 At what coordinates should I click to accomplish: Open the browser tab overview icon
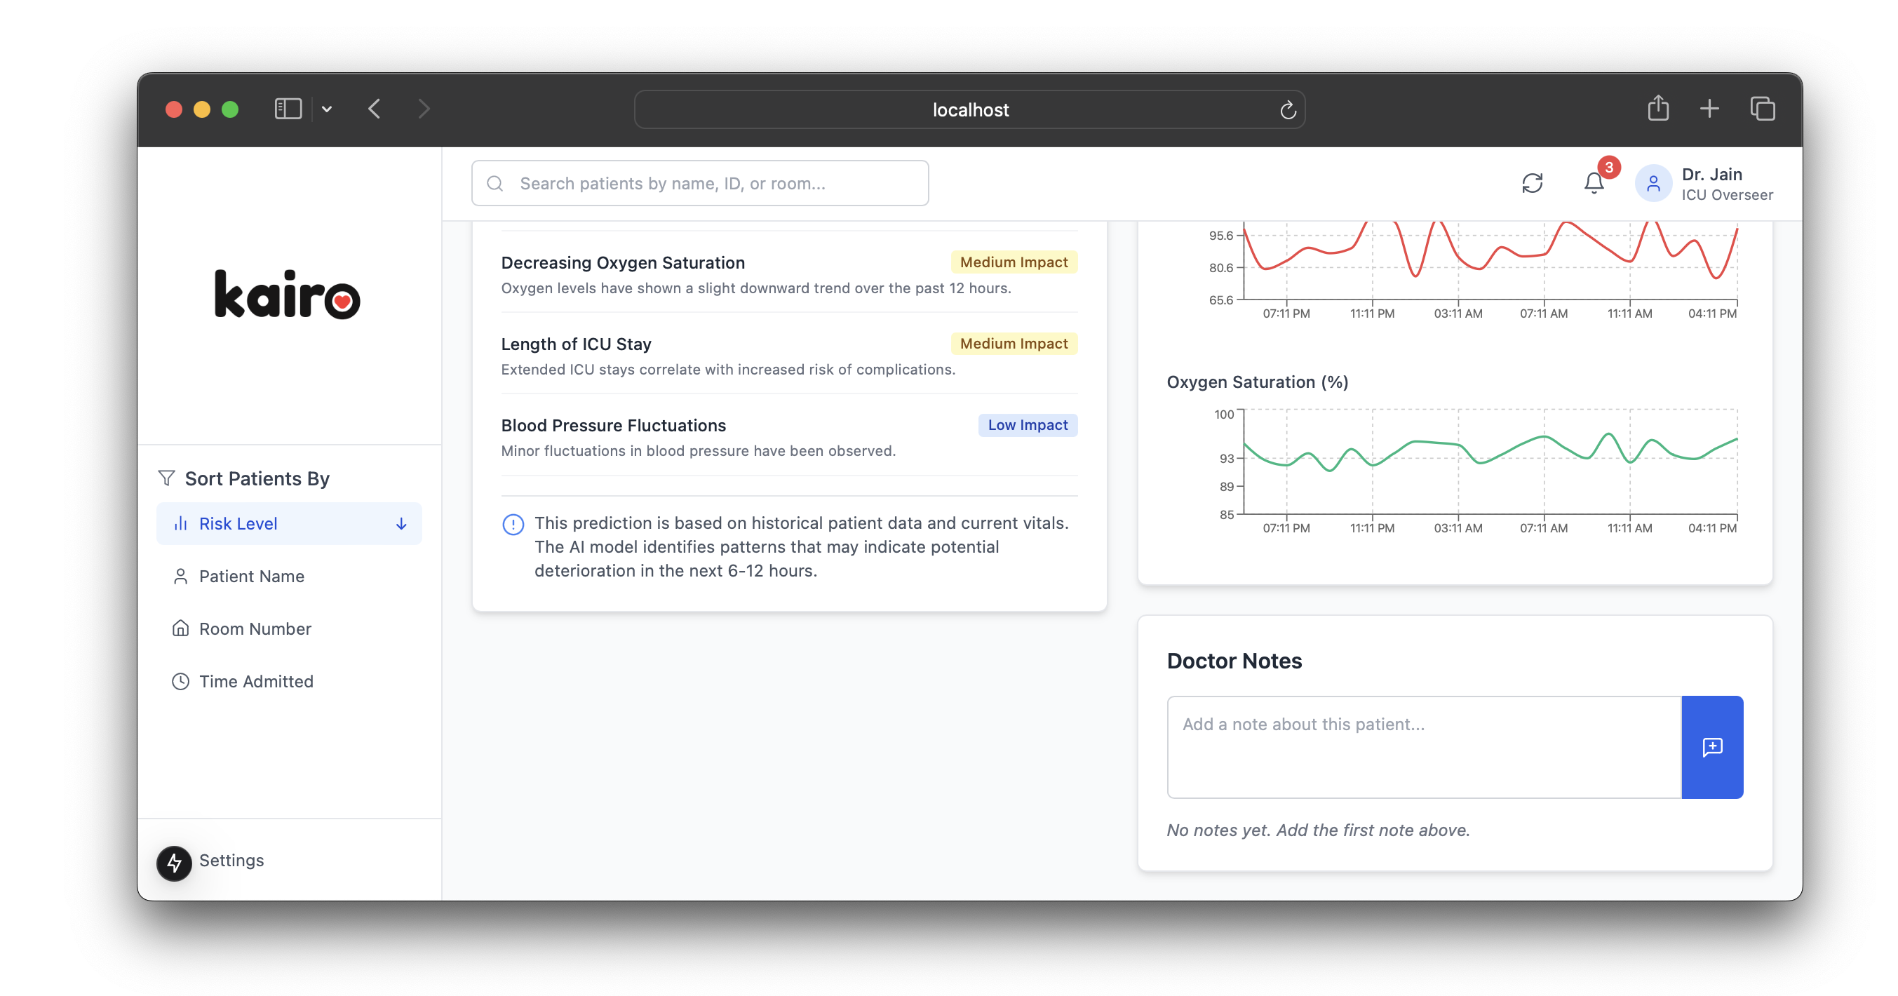pyautogui.click(x=1763, y=109)
